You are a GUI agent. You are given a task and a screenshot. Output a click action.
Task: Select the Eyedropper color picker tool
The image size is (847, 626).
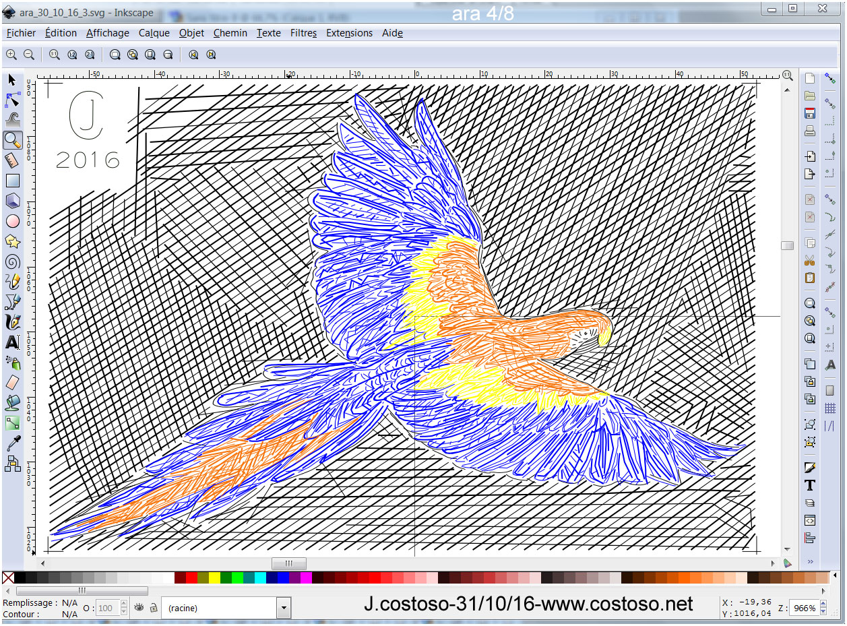coord(12,443)
